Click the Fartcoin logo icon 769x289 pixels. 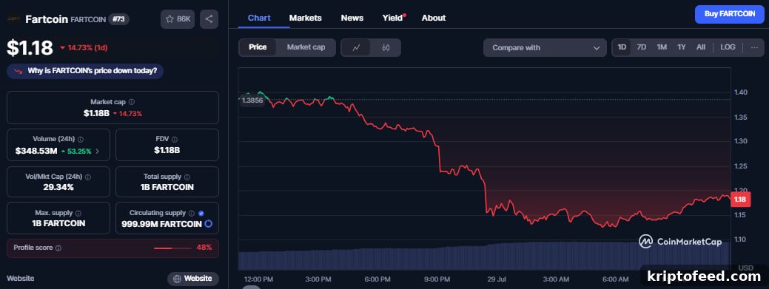(x=13, y=19)
